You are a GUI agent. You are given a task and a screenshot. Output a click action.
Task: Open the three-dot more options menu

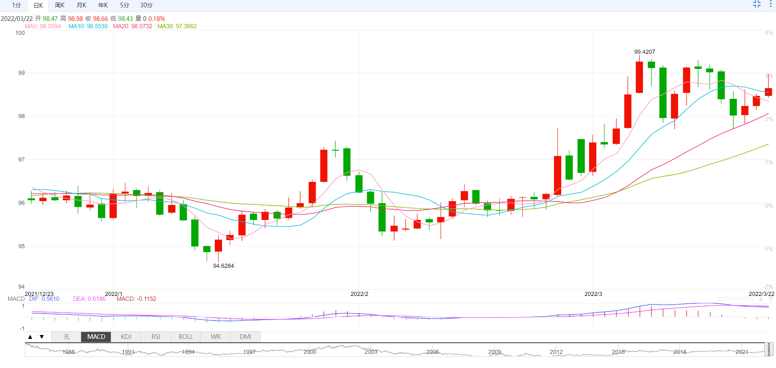[x=770, y=4]
